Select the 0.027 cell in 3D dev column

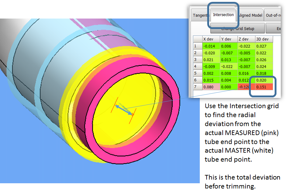(264, 46)
